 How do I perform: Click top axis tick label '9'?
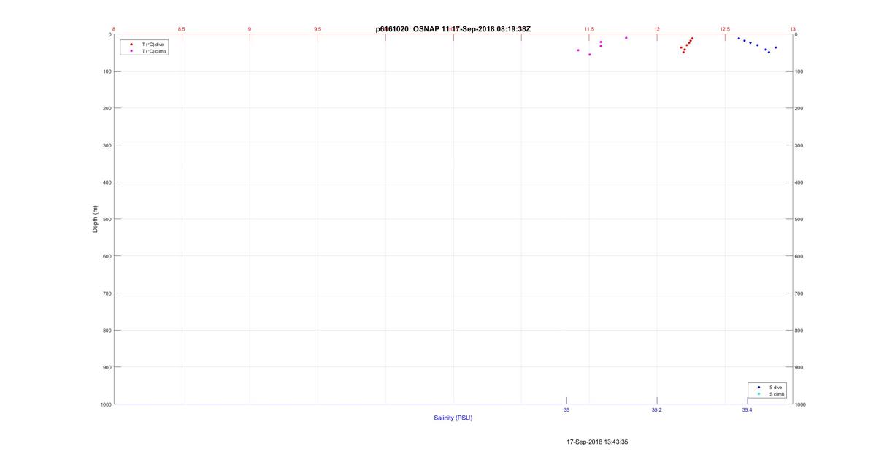click(x=250, y=29)
